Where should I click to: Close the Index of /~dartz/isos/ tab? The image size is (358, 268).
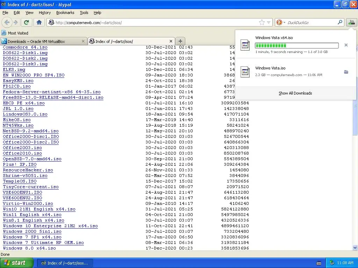click(171, 41)
